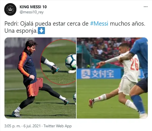Click the circled ball zoom inset
The image size is (152, 131).
point(58,62)
